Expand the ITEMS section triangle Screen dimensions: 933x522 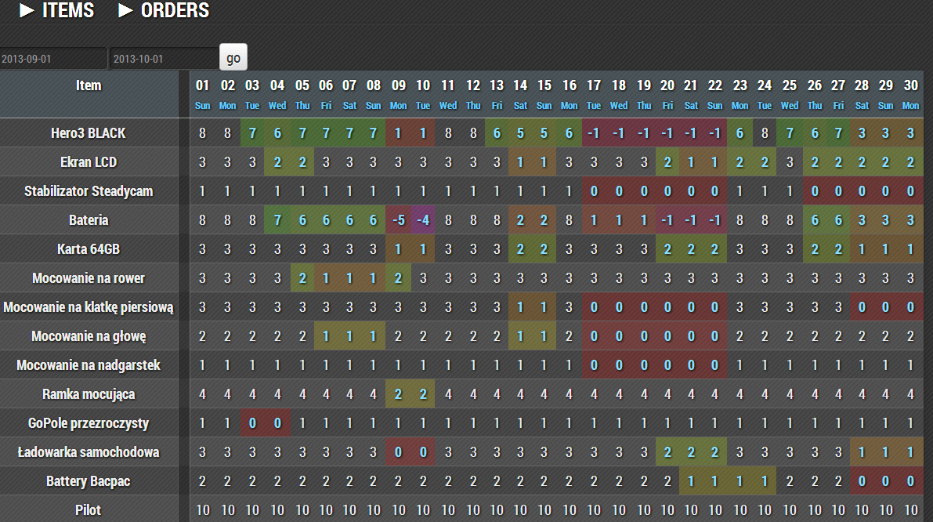pos(27,11)
